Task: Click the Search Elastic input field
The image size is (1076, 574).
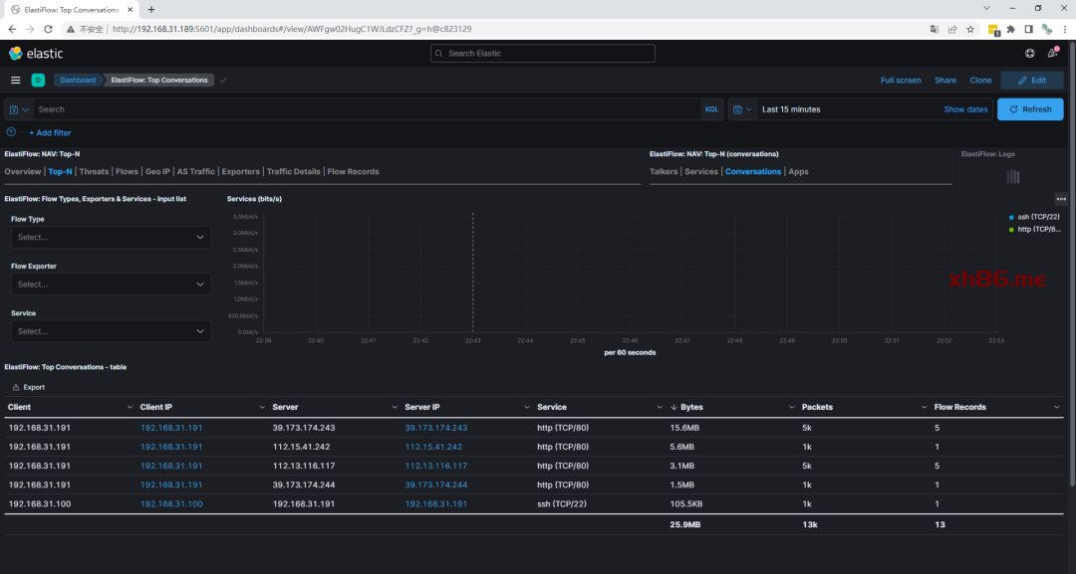Action: 543,54
